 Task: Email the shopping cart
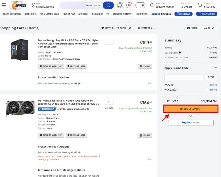tap(192, 28)
